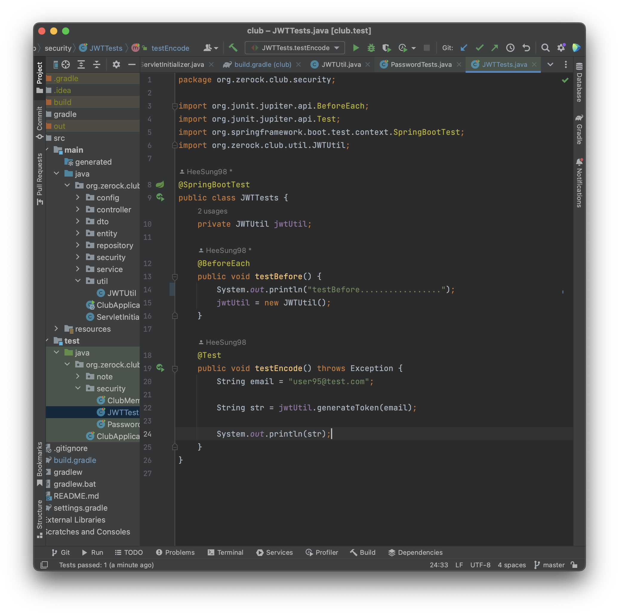Open the Dependencies tool window button
This screenshot has height=615, width=619.
[415, 553]
